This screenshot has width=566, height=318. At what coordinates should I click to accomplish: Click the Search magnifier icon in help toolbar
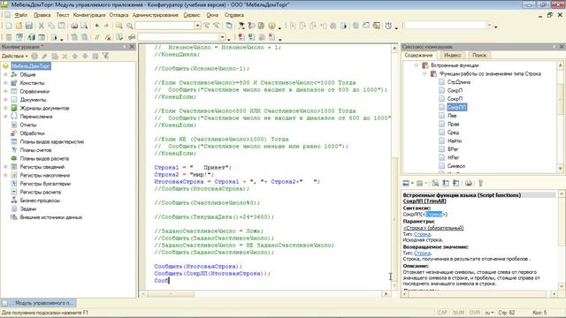(x=435, y=183)
